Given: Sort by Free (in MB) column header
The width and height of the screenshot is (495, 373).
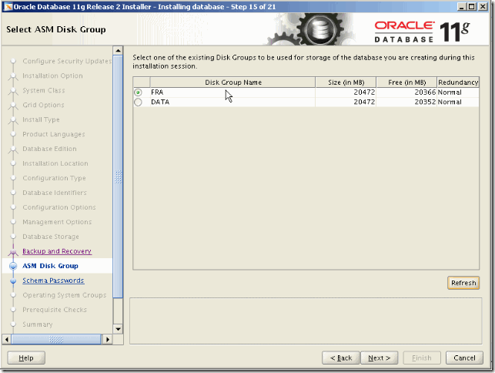Looking at the screenshot, I should tap(406, 82).
